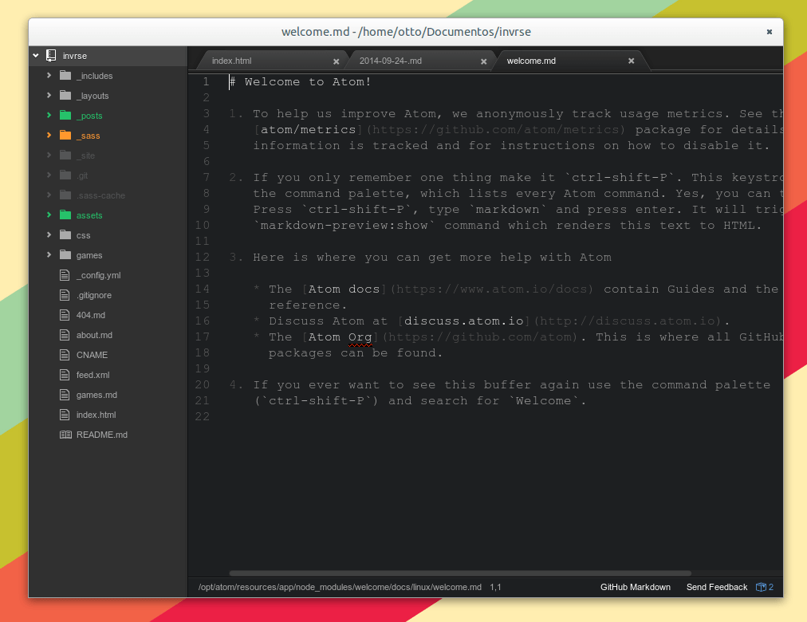Close the 2014-09-24-.md tab

pos(484,61)
